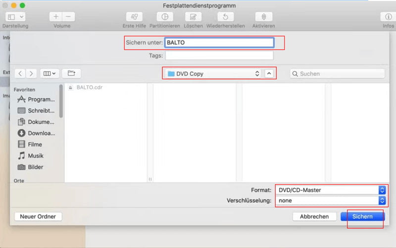Remove a volume with the minus icon
The width and height of the screenshot is (396, 248).
pyautogui.click(x=68, y=17)
